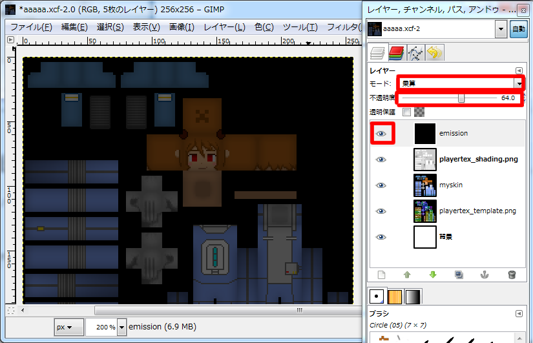This screenshot has width=533, height=343.
Task: Open the Brushes panel configure menu arrow
Action: pos(519,313)
